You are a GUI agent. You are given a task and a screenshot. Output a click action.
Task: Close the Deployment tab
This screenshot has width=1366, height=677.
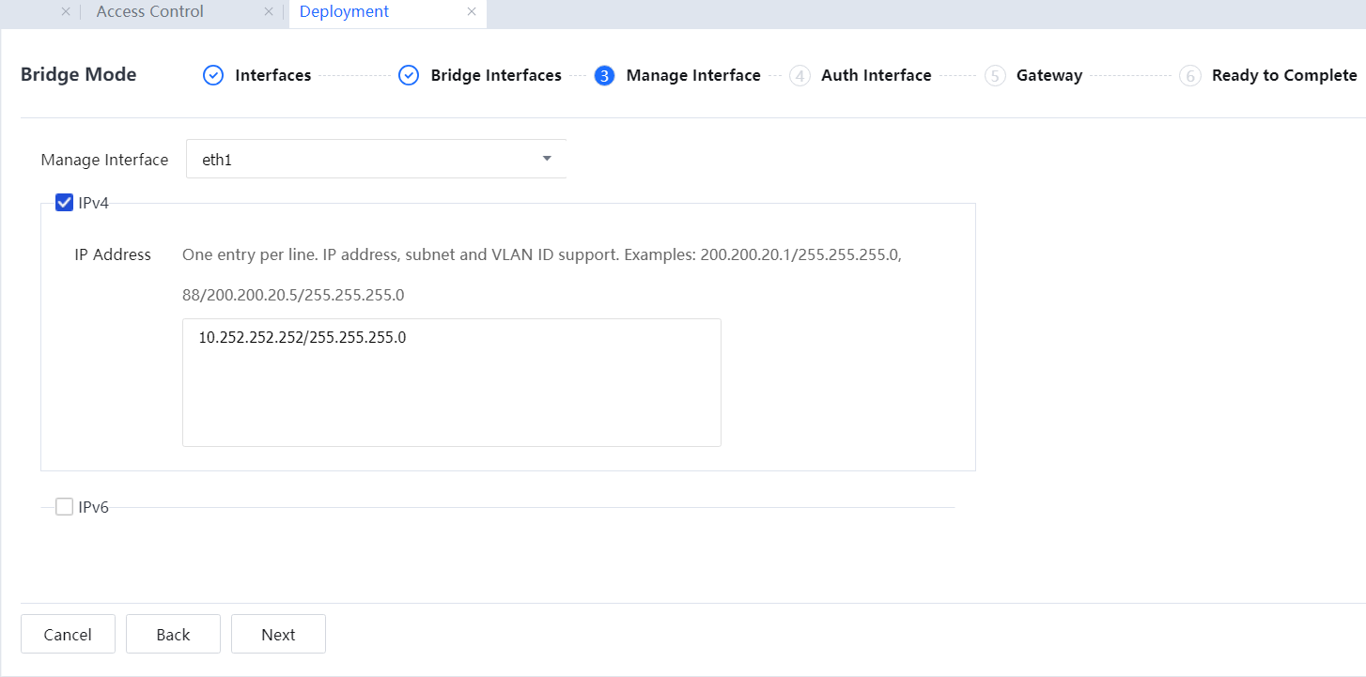point(472,12)
